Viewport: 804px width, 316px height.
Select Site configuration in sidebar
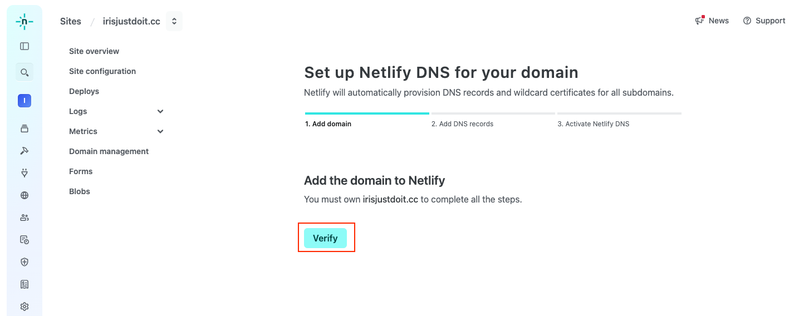(x=102, y=71)
